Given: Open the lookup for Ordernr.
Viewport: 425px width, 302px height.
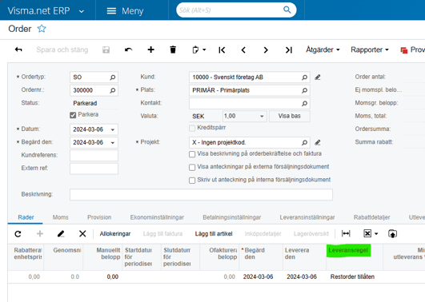Looking at the screenshot, I should click(113, 90).
